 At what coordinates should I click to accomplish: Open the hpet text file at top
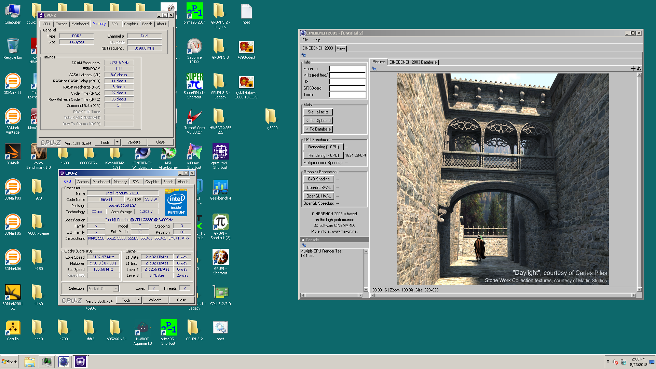click(x=246, y=14)
